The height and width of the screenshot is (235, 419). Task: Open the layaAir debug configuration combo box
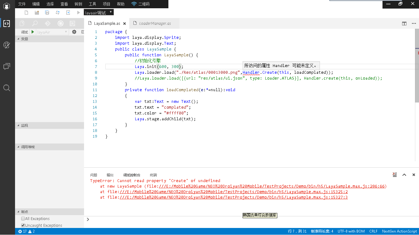point(52,32)
